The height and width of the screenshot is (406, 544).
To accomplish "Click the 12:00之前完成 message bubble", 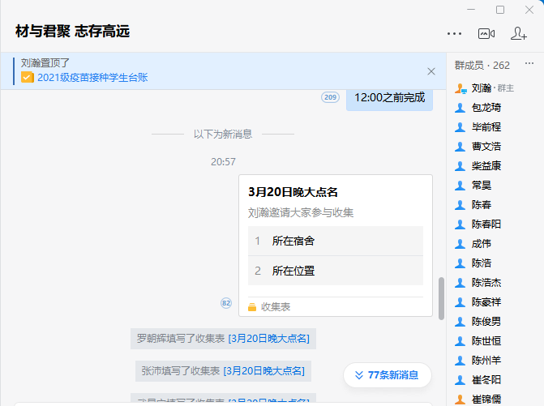I will pos(389,97).
